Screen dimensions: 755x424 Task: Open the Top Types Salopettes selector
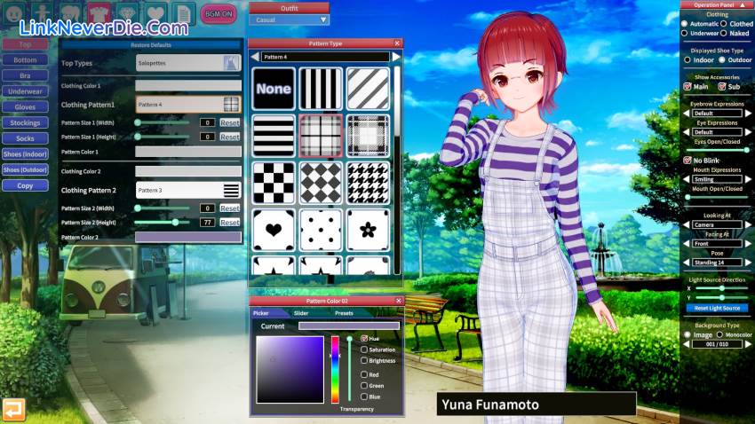pos(188,63)
